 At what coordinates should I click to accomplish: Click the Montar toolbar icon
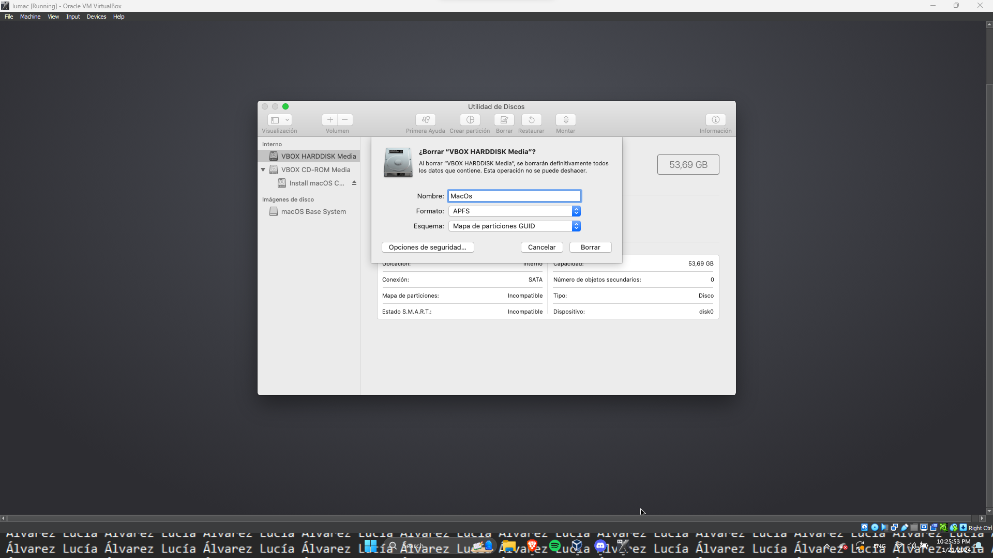[x=565, y=120]
